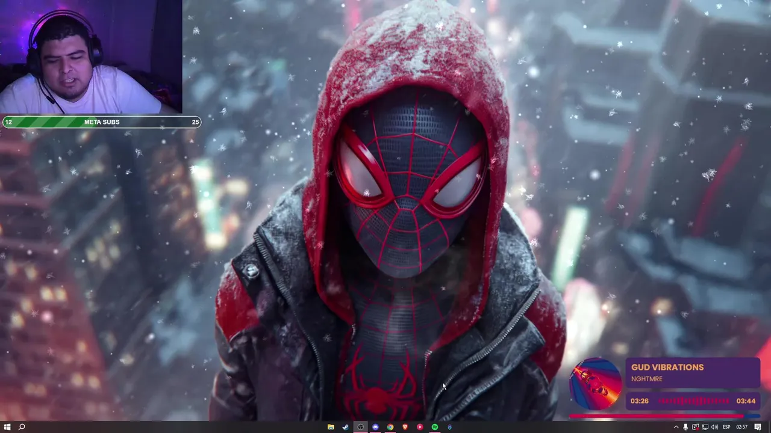The height and width of the screenshot is (433, 771).
Task: Click the song progress waveform bar
Action: click(693, 401)
